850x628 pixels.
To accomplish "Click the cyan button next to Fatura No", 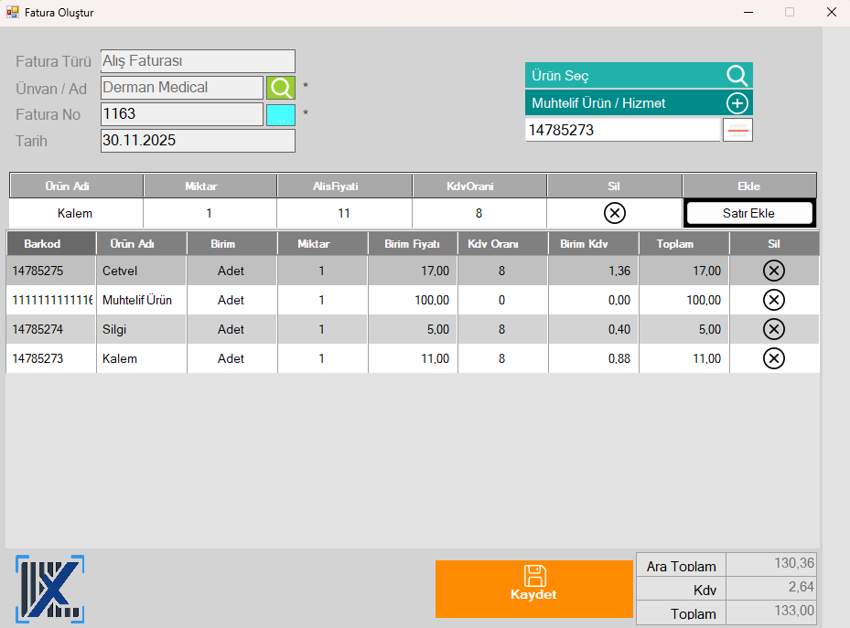I will click(x=281, y=115).
